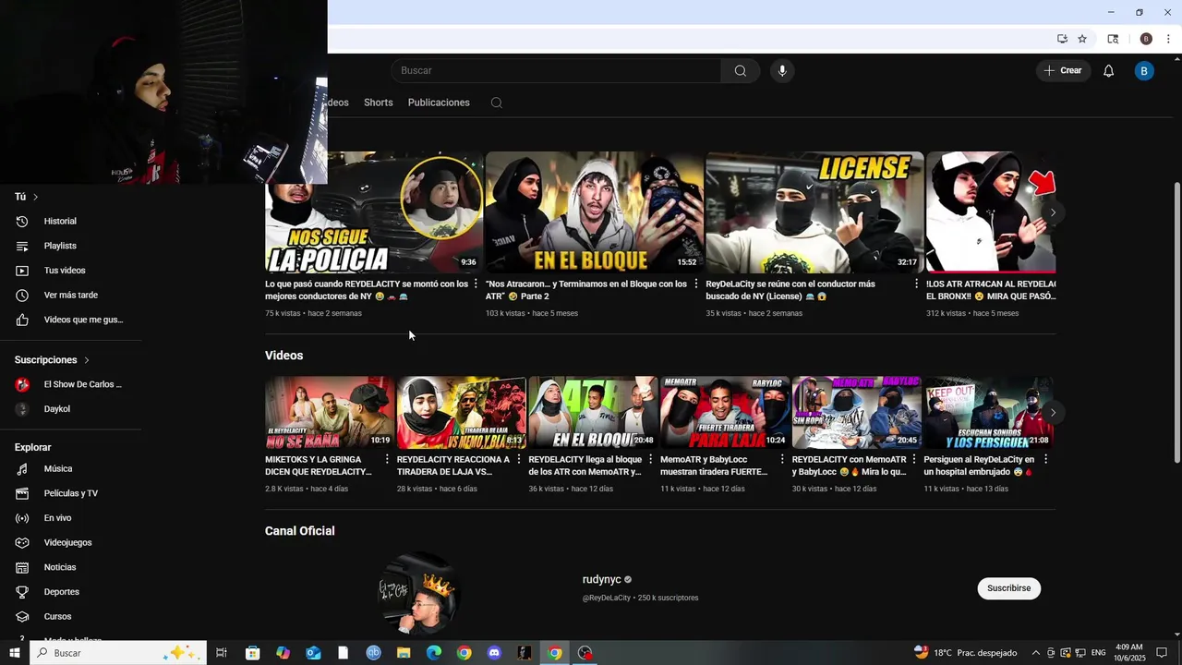Open options menu for 'Lo que pasó cuando' video
The width and height of the screenshot is (1182, 665).
pyautogui.click(x=476, y=284)
